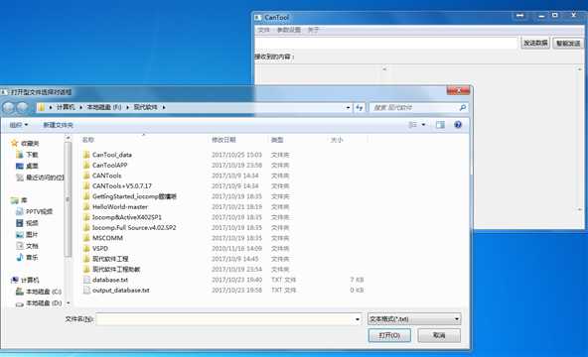588x357 pixels.
Task: Click the folder icon of VSPD
Action: click(86, 249)
